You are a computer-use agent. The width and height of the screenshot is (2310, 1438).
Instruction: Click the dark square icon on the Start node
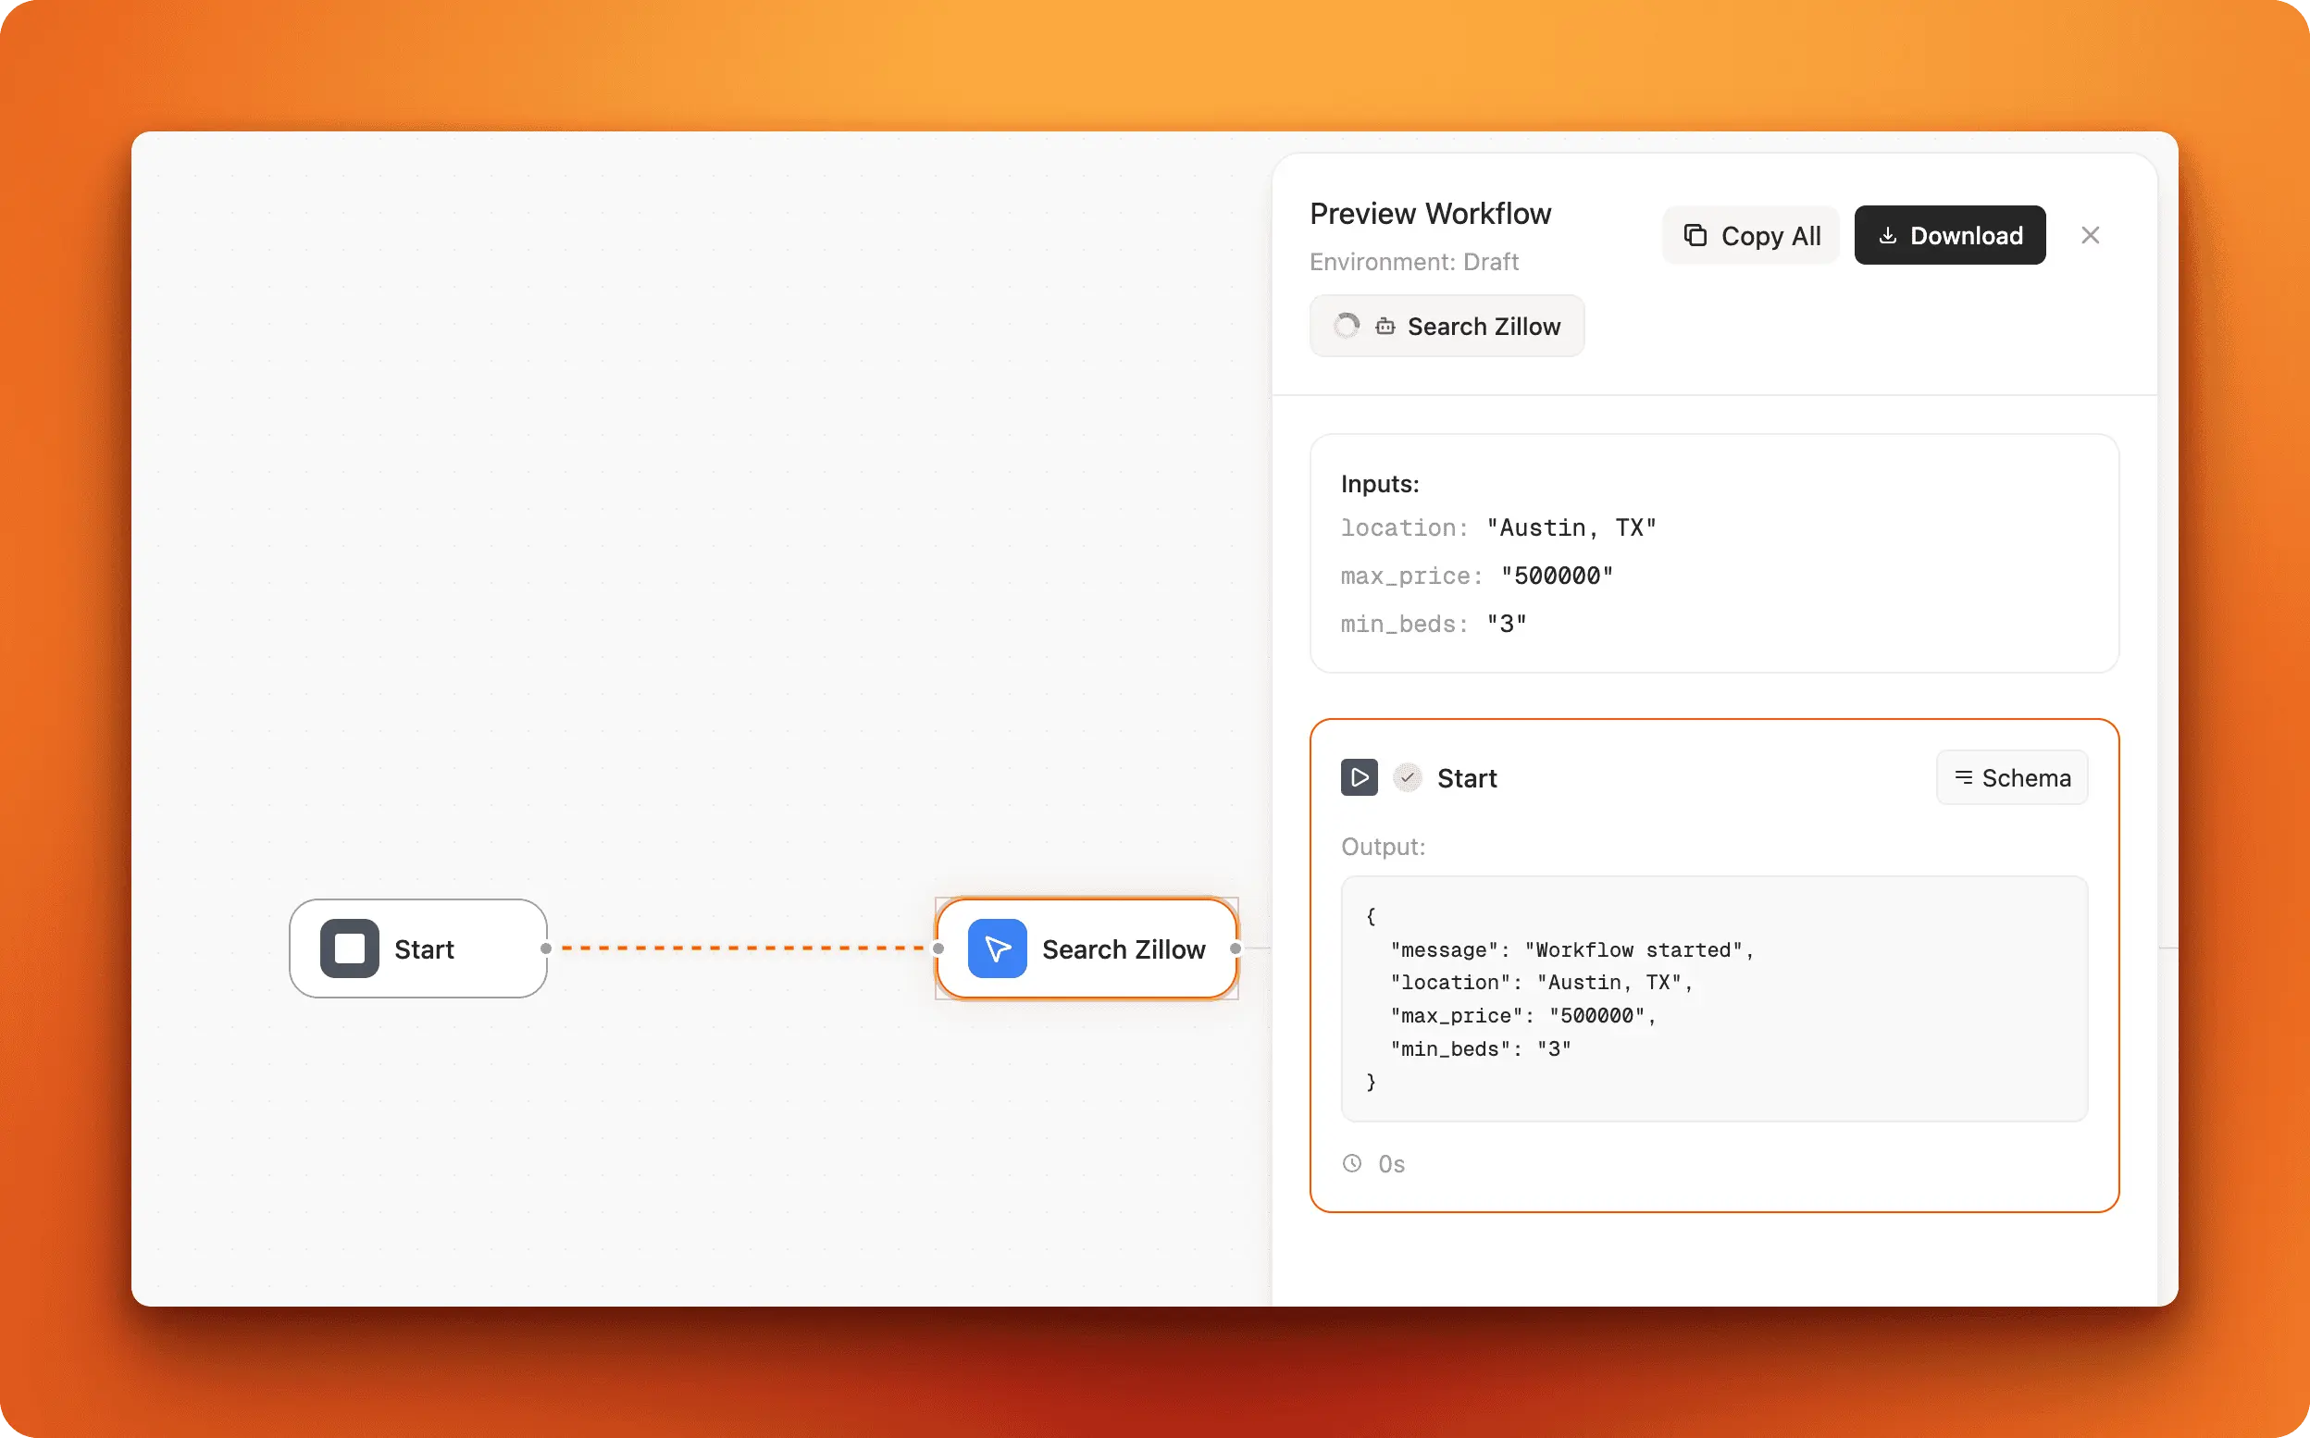coord(349,948)
